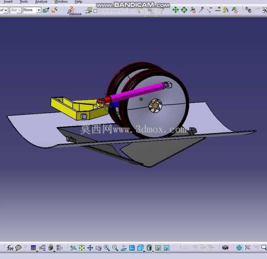This screenshot has height=259, width=267.
Task: Expand the design table icon arrow
Action: [x=37, y=252]
